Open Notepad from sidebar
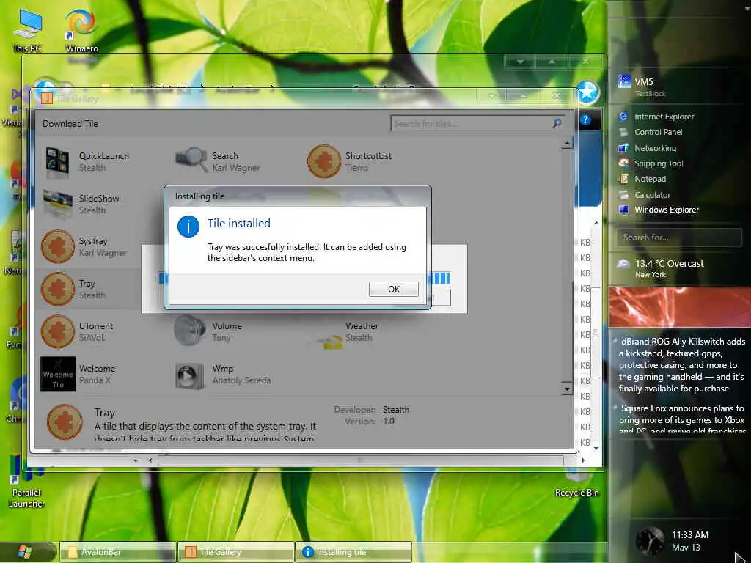 [650, 179]
